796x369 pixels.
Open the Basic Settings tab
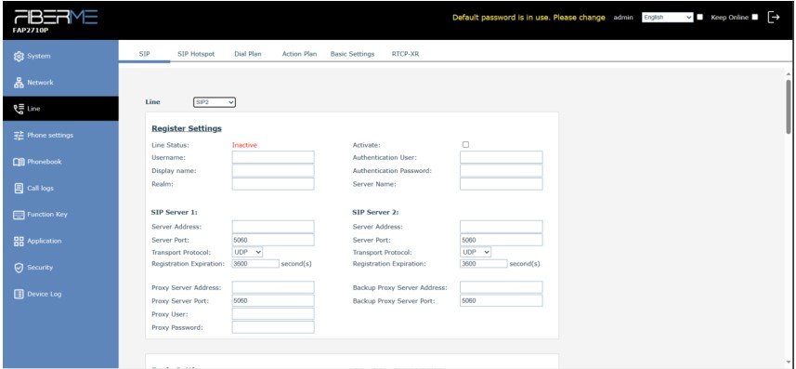(x=352, y=54)
